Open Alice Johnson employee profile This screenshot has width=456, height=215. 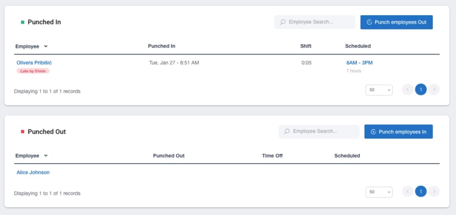[x=33, y=173]
